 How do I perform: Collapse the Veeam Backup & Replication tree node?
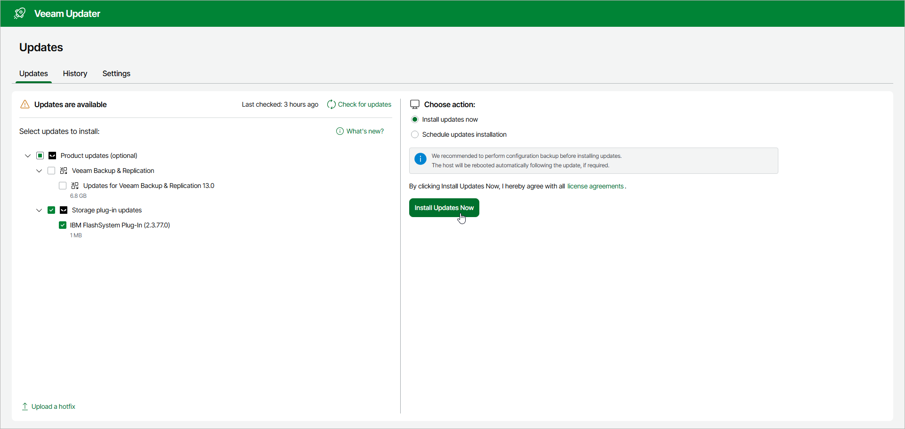[x=39, y=171]
